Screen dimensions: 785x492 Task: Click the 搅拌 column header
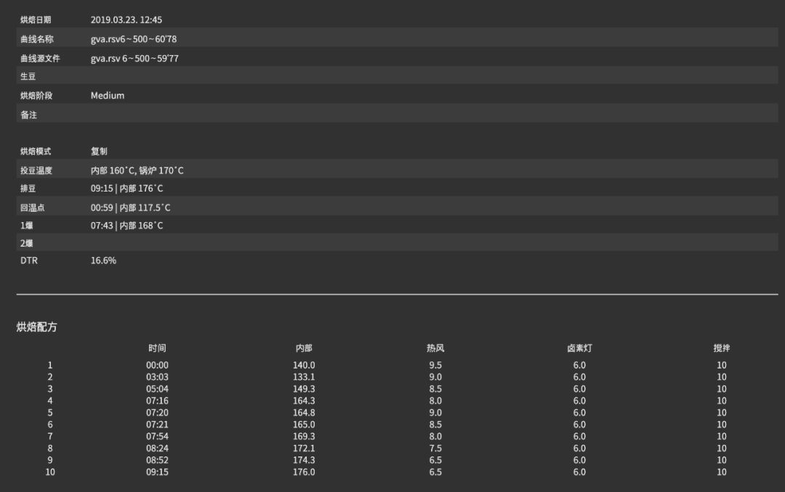[x=722, y=348]
